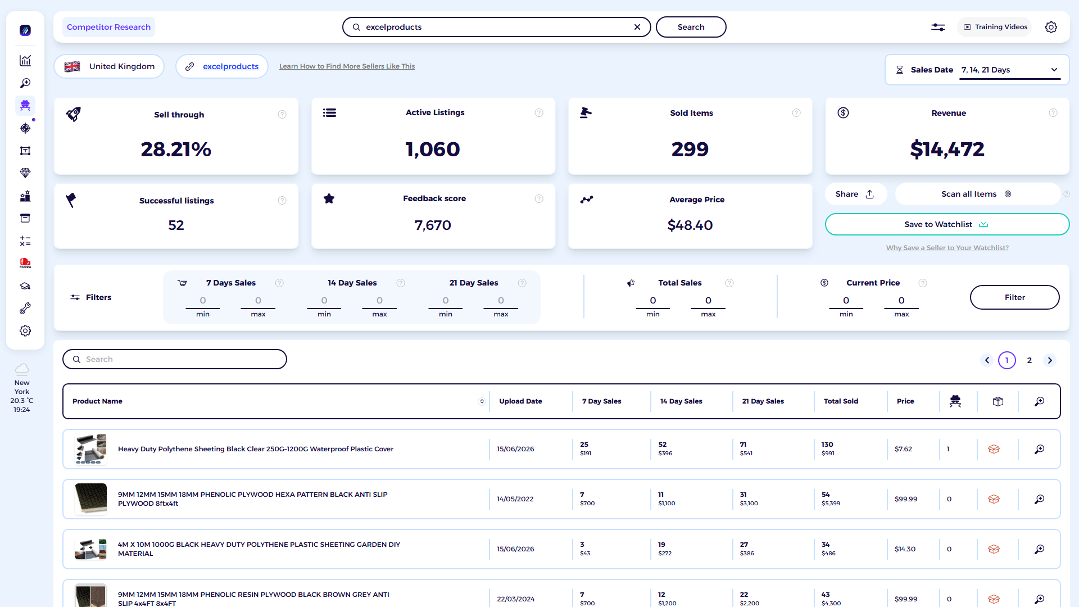Click Save to Watchlist button
This screenshot has height=607, width=1079.
click(x=947, y=224)
